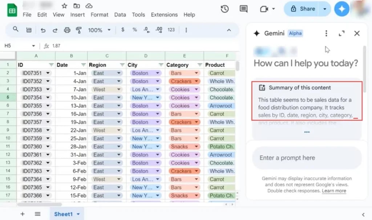Click the Enter a prompt here field
372x220 pixels.
click(x=307, y=158)
